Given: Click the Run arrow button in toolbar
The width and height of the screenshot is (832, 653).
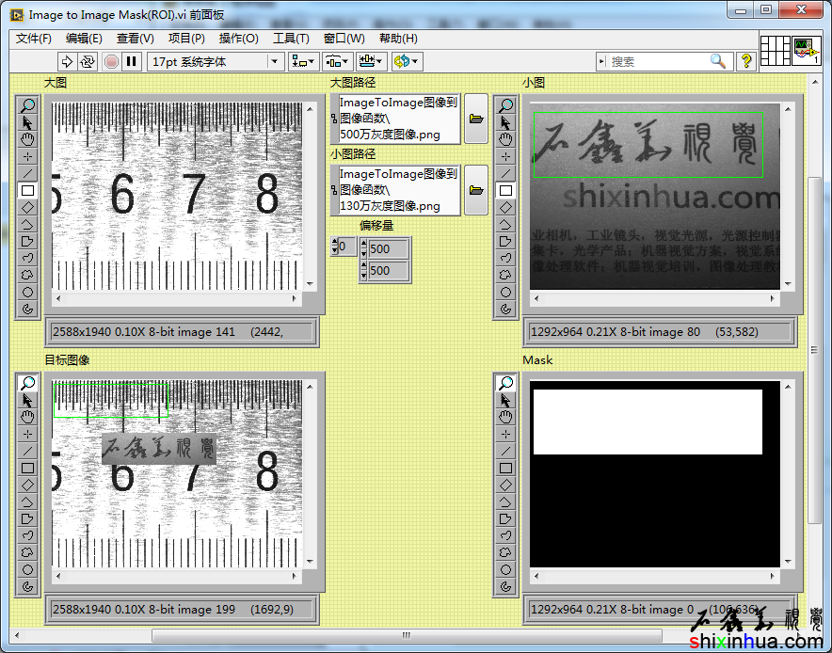Looking at the screenshot, I should tap(67, 61).
